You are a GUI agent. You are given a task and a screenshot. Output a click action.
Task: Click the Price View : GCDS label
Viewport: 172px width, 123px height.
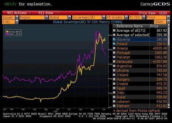153,13
